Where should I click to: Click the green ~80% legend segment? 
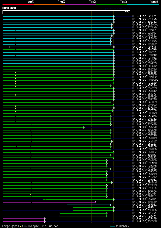tap(112, 5)
